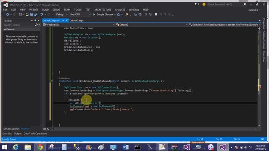Viewport: 269px width, 151px height.
Task: Open the ARCHITECTURE menu
Action: coord(103,10)
